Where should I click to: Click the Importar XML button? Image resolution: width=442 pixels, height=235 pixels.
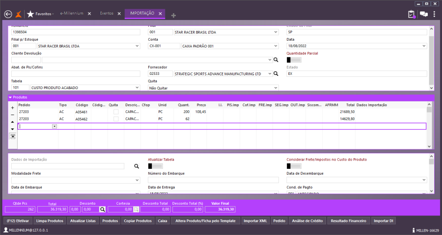(x=255, y=221)
